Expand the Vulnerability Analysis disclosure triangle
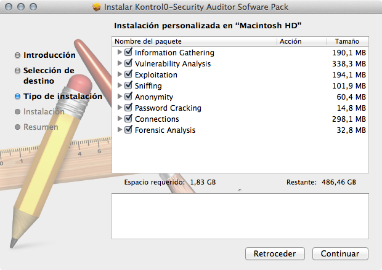Image resolution: width=382 pixels, height=270 pixels. click(120, 63)
